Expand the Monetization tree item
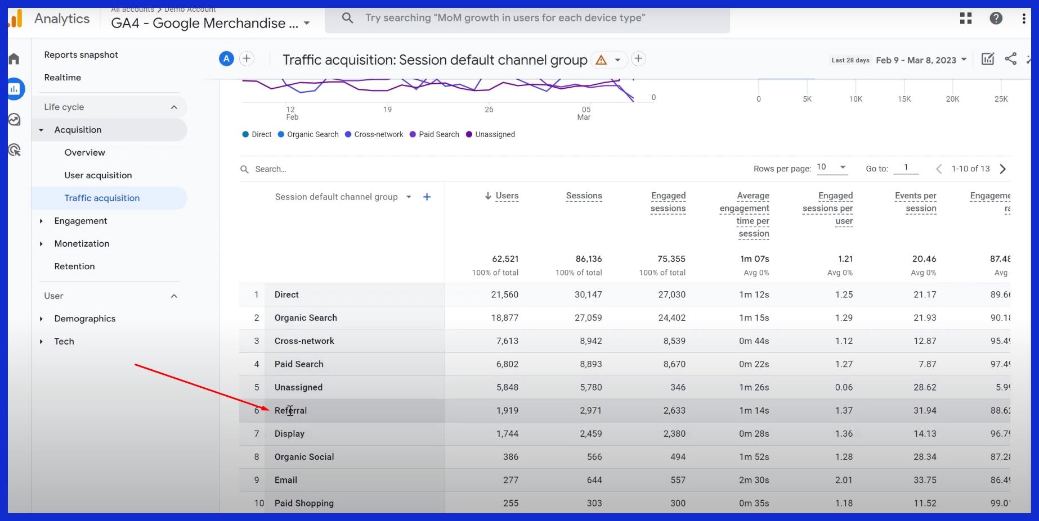Viewport: 1039px width, 521px height. (41, 243)
